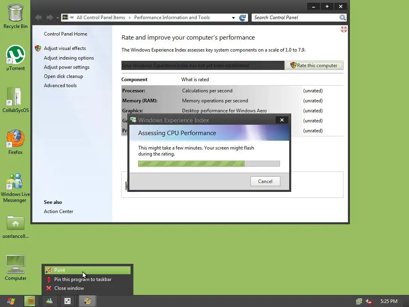Click the taskbar clock showing 5:25 PM
The image size is (409, 307).
click(x=389, y=301)
